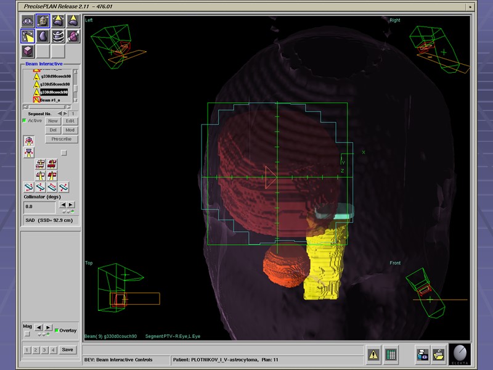493x370 pixels.
Task: Open the cylinder volume rendering icon
Action: coord(73,36)
